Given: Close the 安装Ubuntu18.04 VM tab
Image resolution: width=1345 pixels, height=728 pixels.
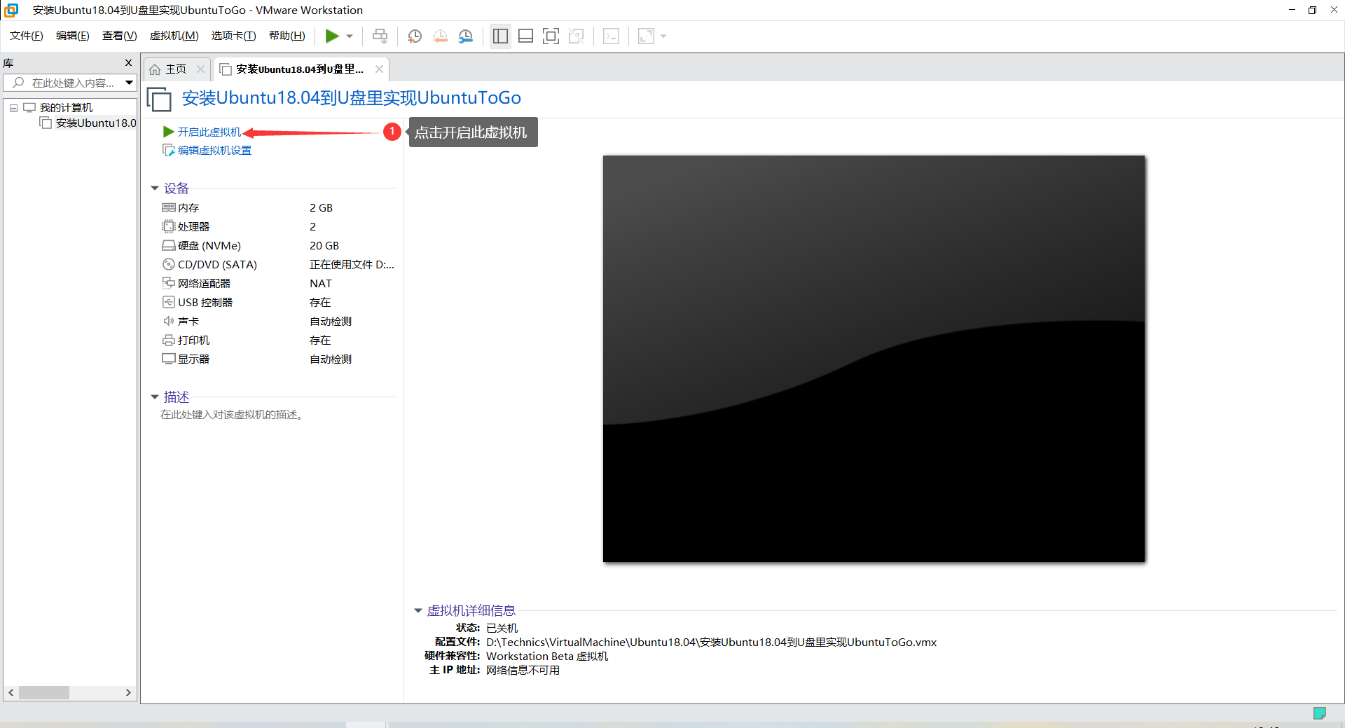Looking at the screenshot, I should pyautogui.click(x=379, y=69).
